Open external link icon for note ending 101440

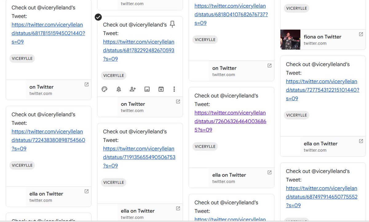[361, 141]
